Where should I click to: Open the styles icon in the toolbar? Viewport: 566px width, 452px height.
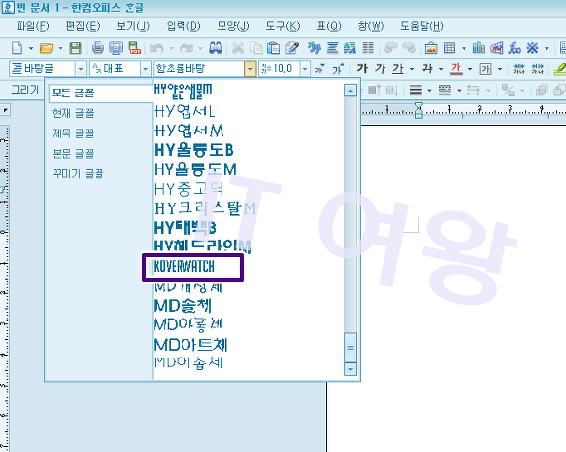349,48
